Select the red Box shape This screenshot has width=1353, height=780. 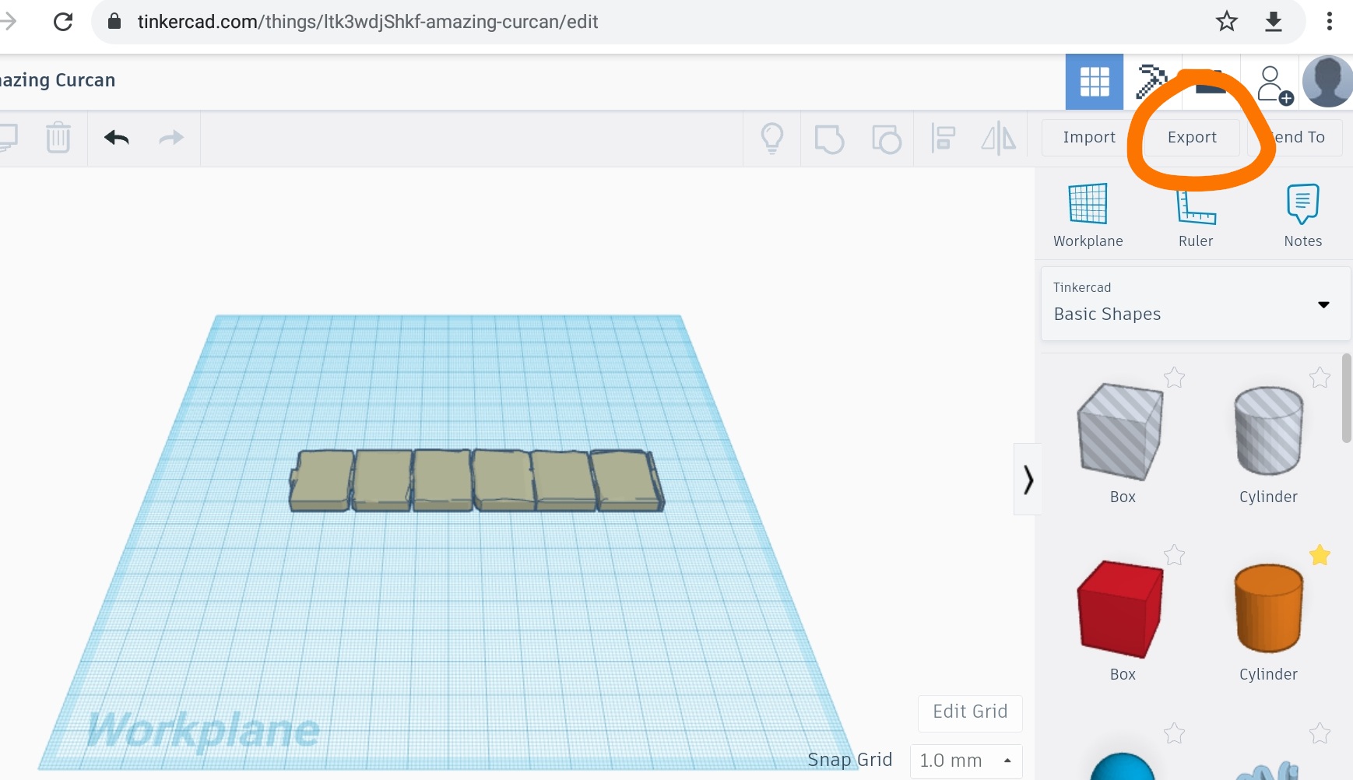1119,609
